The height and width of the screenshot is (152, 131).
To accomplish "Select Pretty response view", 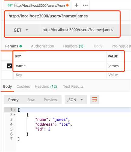I will coord(13,100).
